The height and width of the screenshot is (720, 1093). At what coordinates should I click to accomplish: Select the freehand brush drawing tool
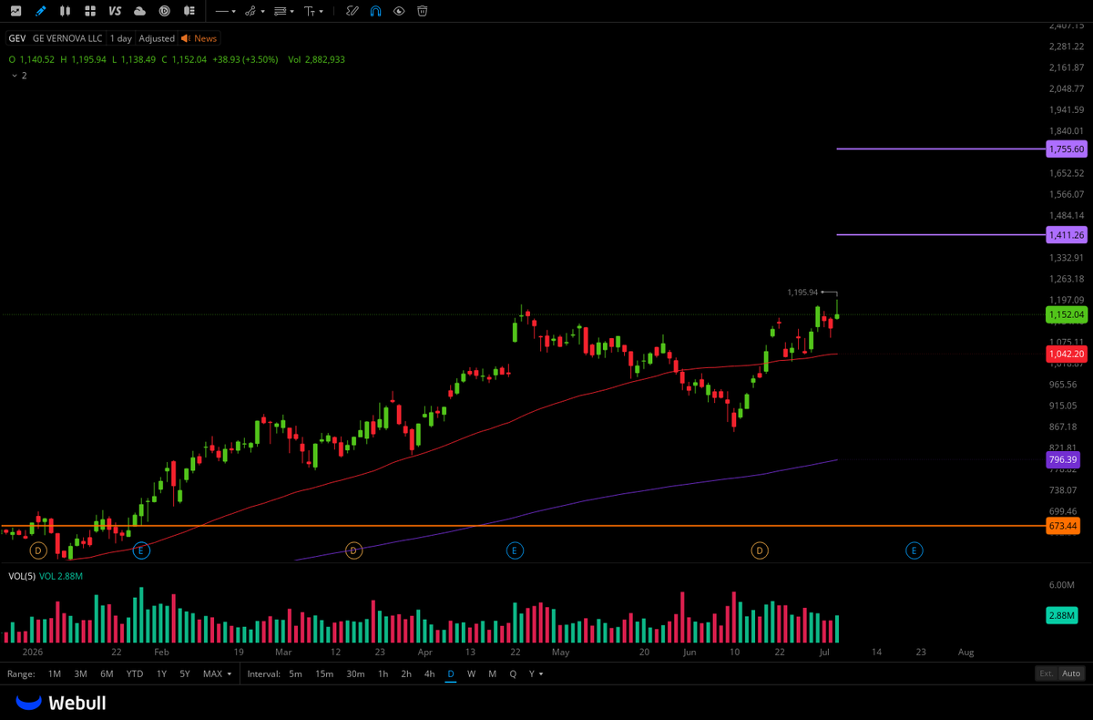tap(352, 11)
